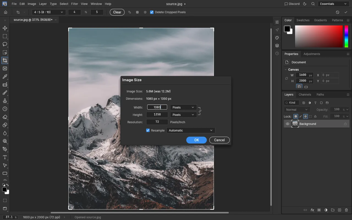Open the Discord link
Image resolution: width=352 pixels, height=220 pixels.
292,4
